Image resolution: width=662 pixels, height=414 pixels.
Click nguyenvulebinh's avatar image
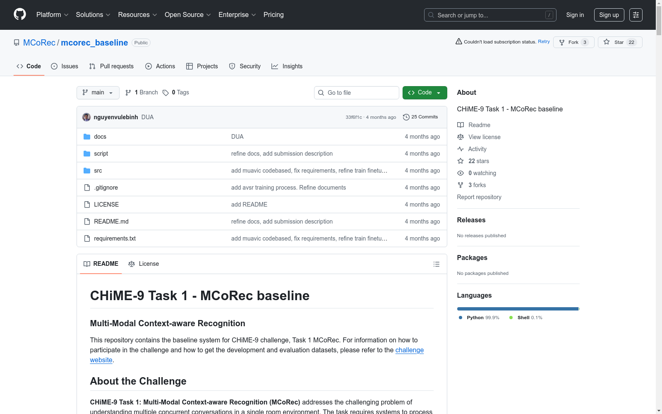(x=86, y=117)
